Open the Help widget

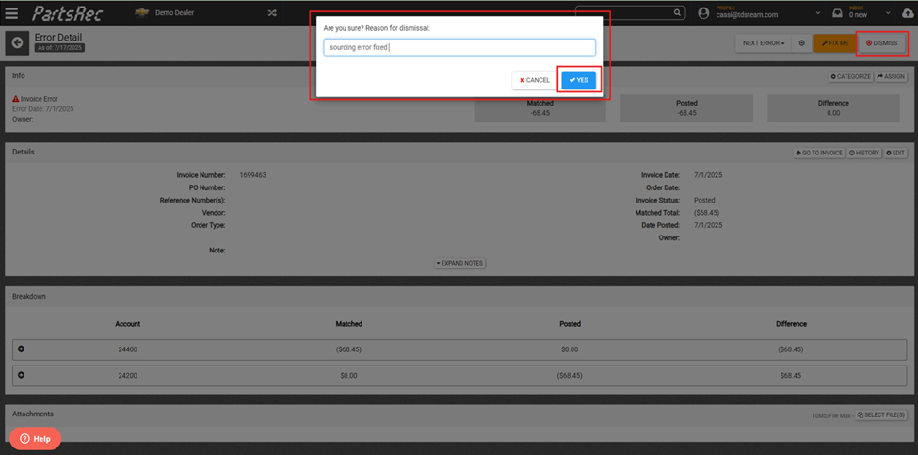click(35, 439)
